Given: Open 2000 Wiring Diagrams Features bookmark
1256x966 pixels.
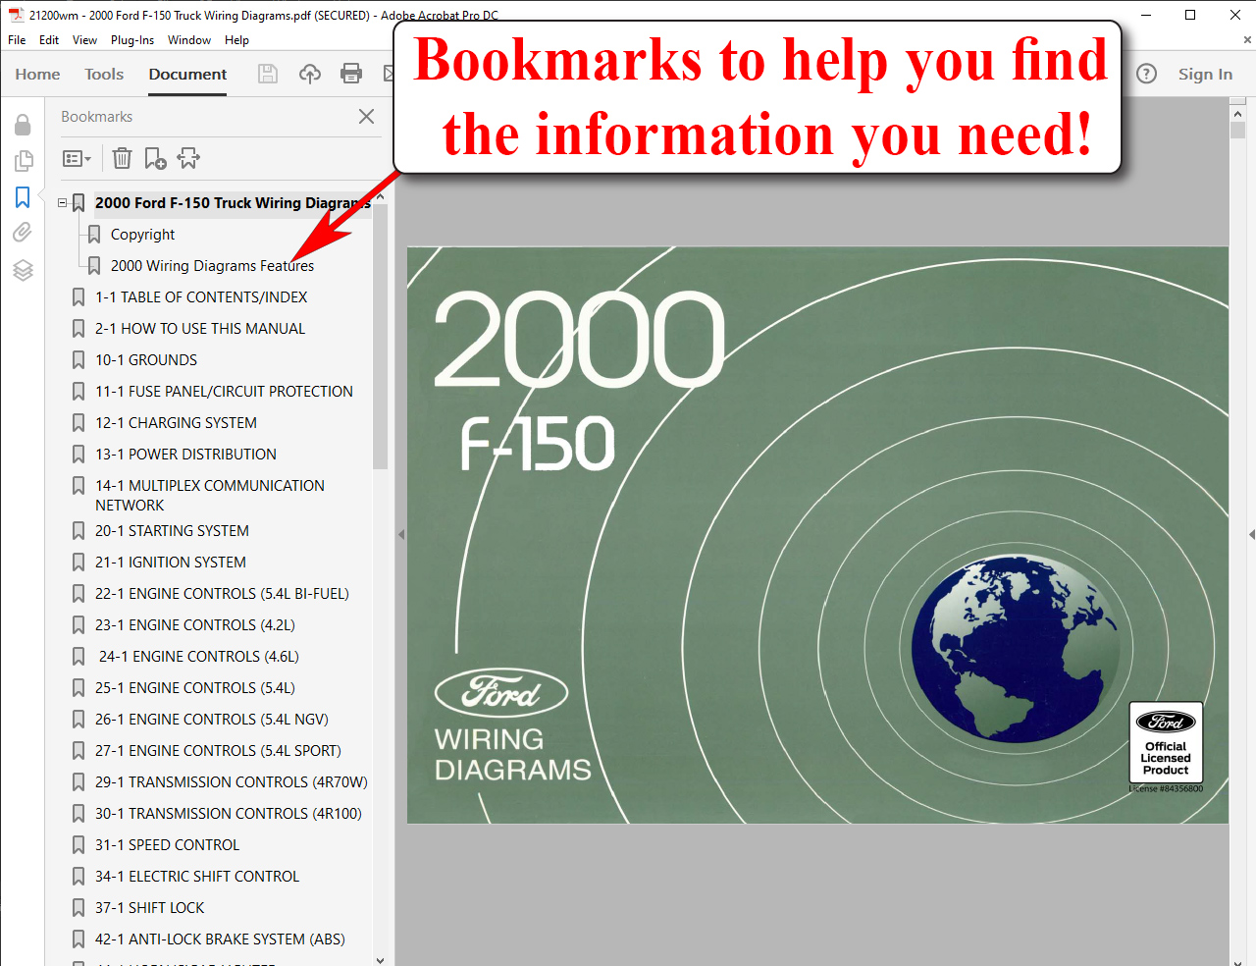Looking at the screenshot, I should tap(212, 266).
